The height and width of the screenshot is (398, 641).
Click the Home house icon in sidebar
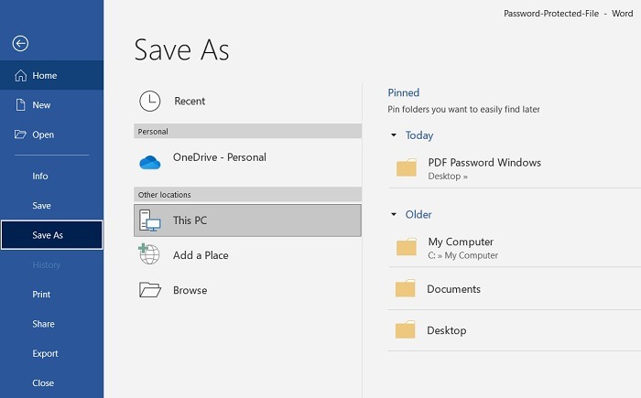click(20, 76)
